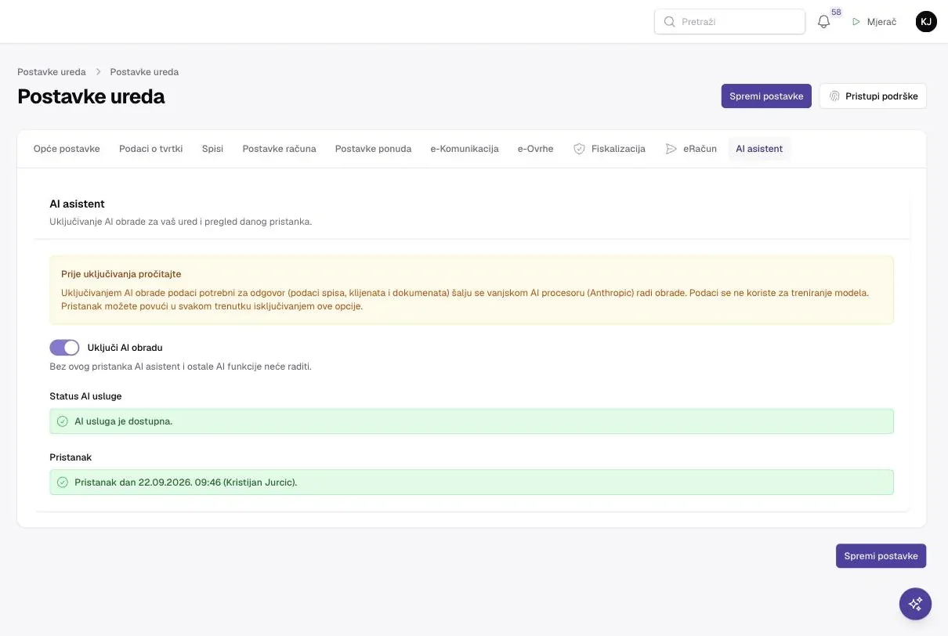Go to the Postavke računa tab
Viewport: 948px width, 636px height.
coord(280,149)
